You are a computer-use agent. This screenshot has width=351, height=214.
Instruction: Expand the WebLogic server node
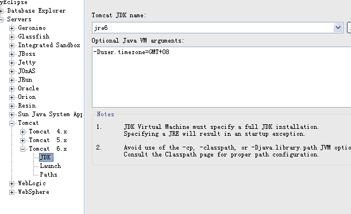point(11,184)
